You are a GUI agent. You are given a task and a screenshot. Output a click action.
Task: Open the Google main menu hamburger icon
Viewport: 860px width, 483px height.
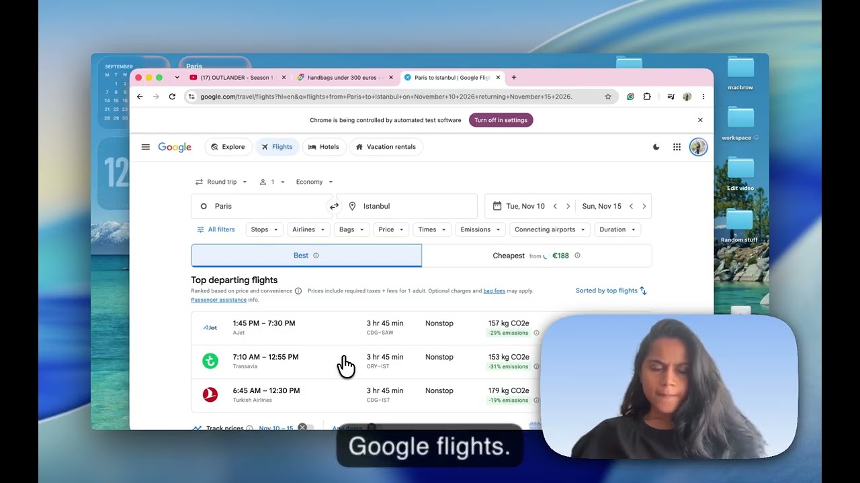(x=146, y=147)
